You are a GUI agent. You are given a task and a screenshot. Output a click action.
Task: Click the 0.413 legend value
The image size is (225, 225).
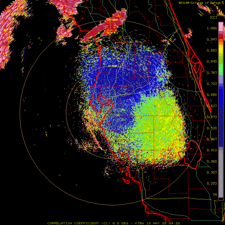(x=212, y=150)
